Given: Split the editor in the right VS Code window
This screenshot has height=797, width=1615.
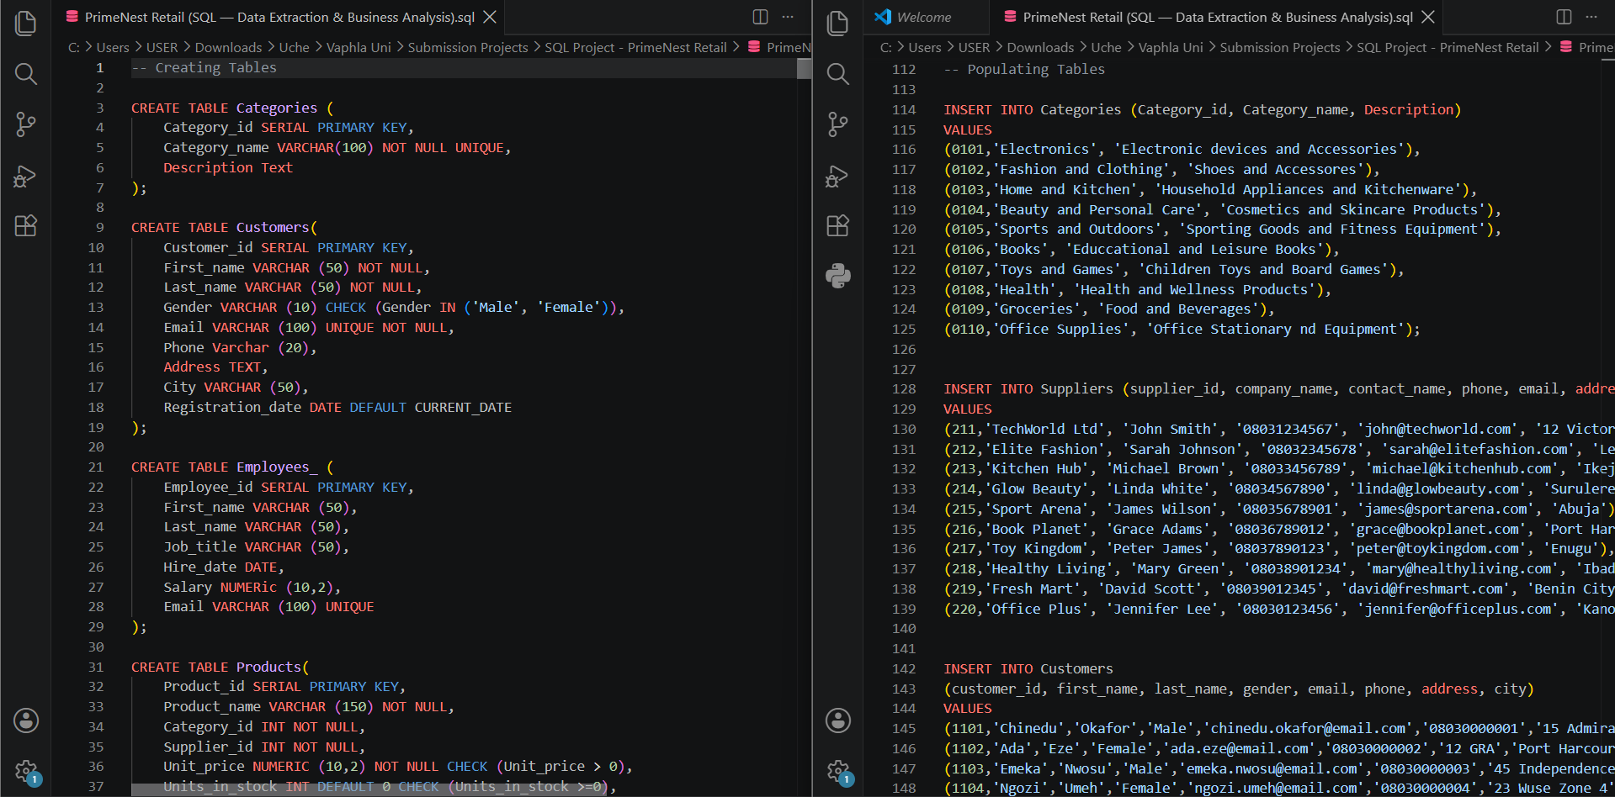Looking at the screenshot, I should tap(1564, 17).
